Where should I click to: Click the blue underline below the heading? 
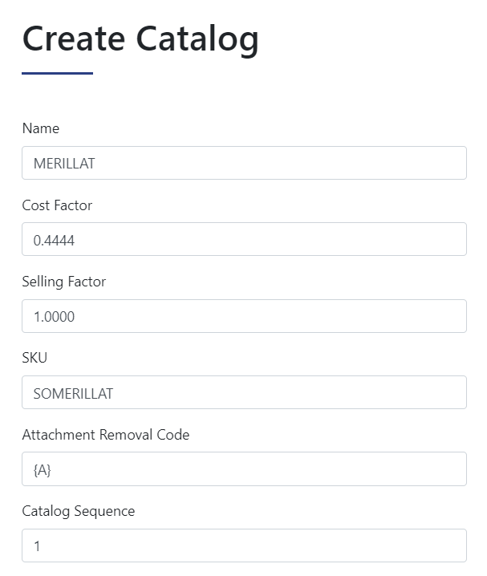[x=57, y=74]
